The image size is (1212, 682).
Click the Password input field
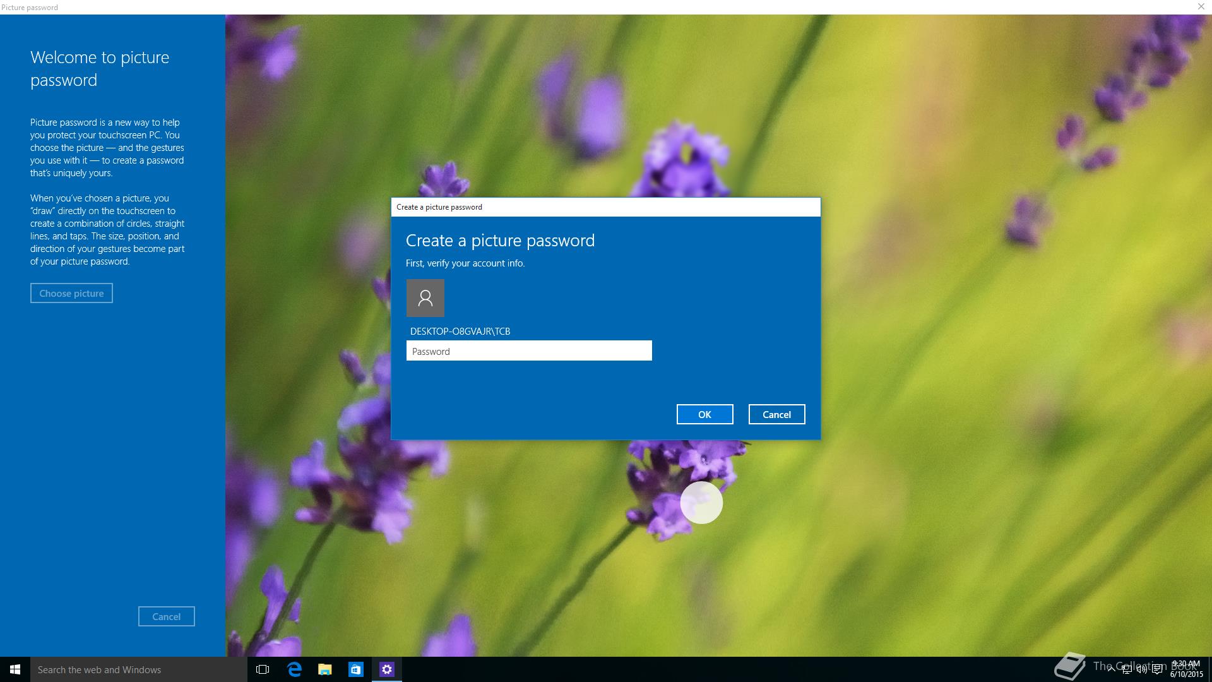(x=528, y=351)
